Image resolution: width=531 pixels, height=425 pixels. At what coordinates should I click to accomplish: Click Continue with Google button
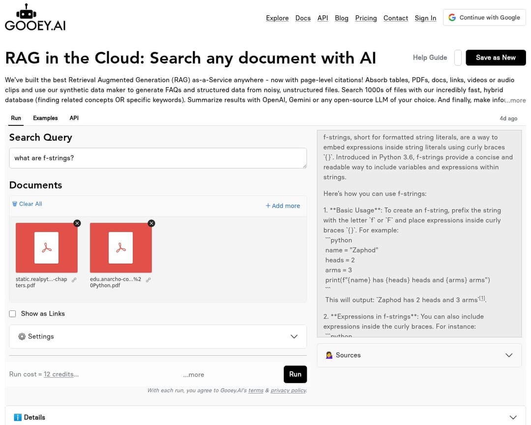(484, 17)
